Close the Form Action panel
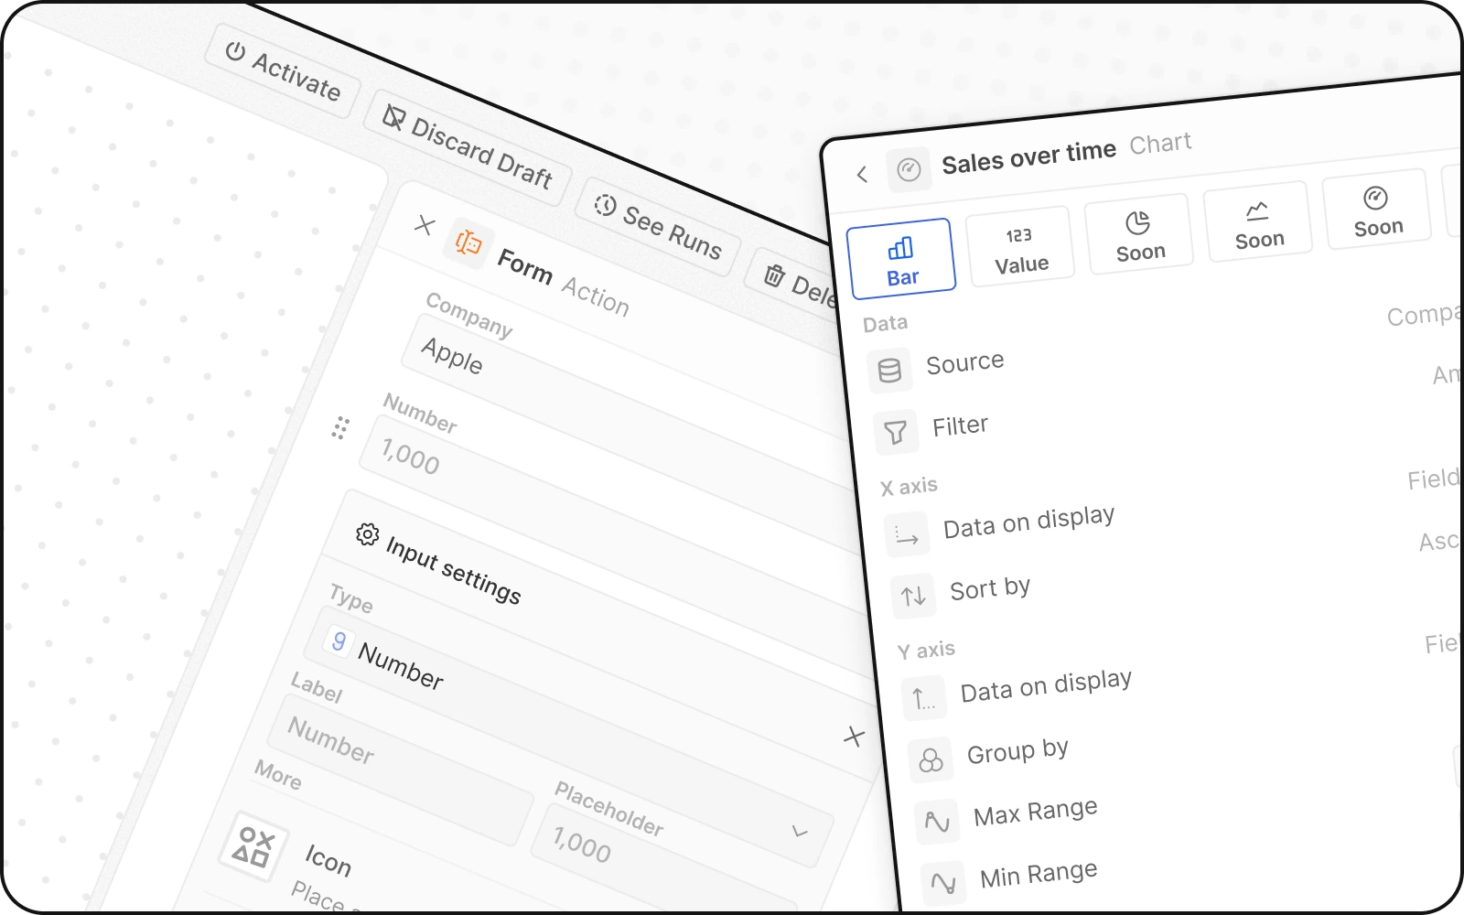 pos(424,224)
